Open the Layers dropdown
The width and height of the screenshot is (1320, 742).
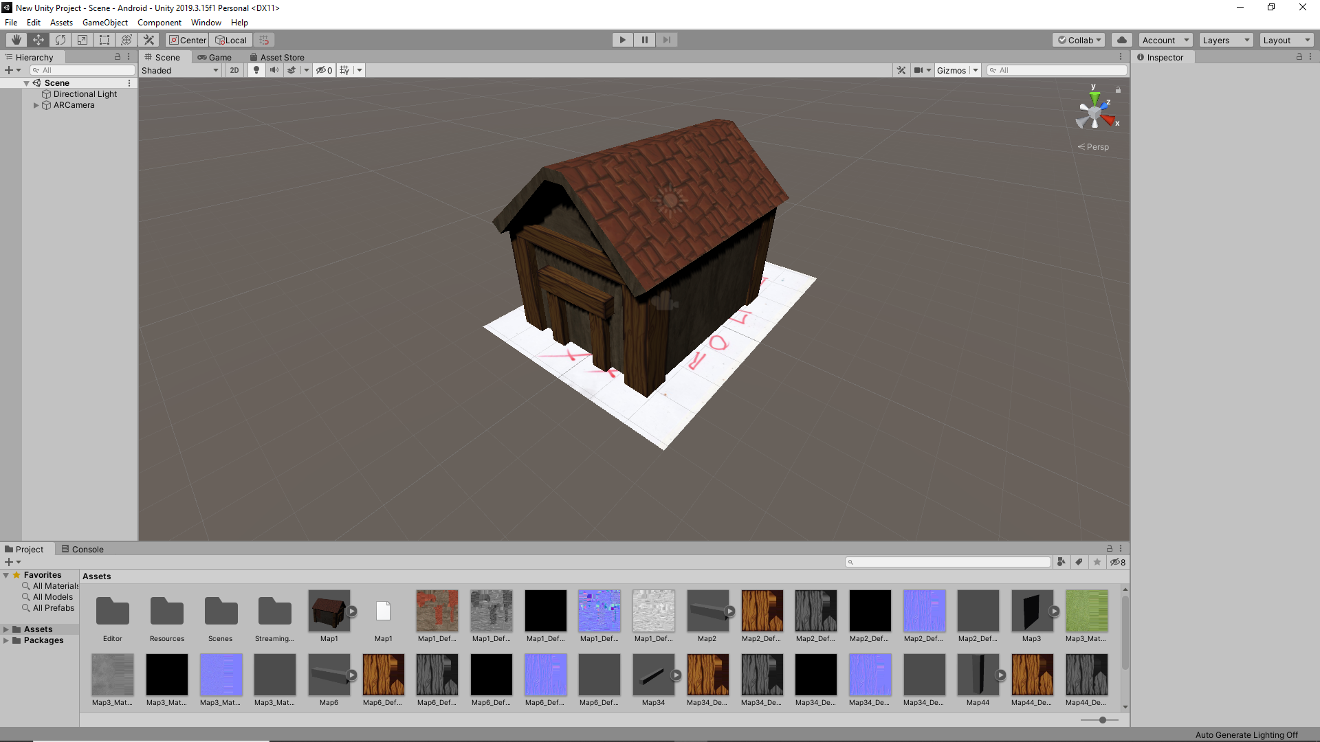point(1226,40)
